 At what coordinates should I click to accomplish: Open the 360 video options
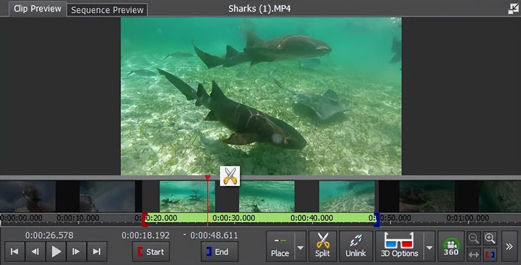[451, 247]
